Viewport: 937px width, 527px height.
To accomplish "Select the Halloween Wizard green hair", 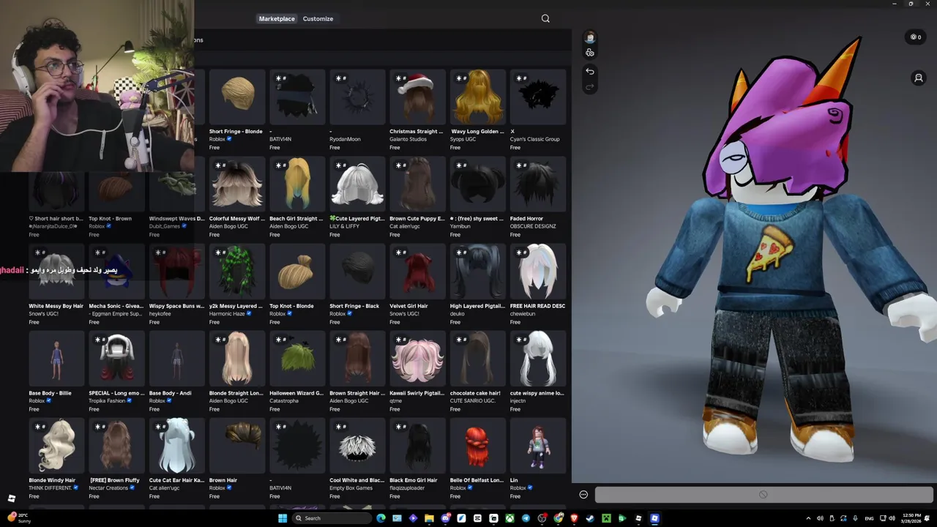I will click(x=297, y=359).
